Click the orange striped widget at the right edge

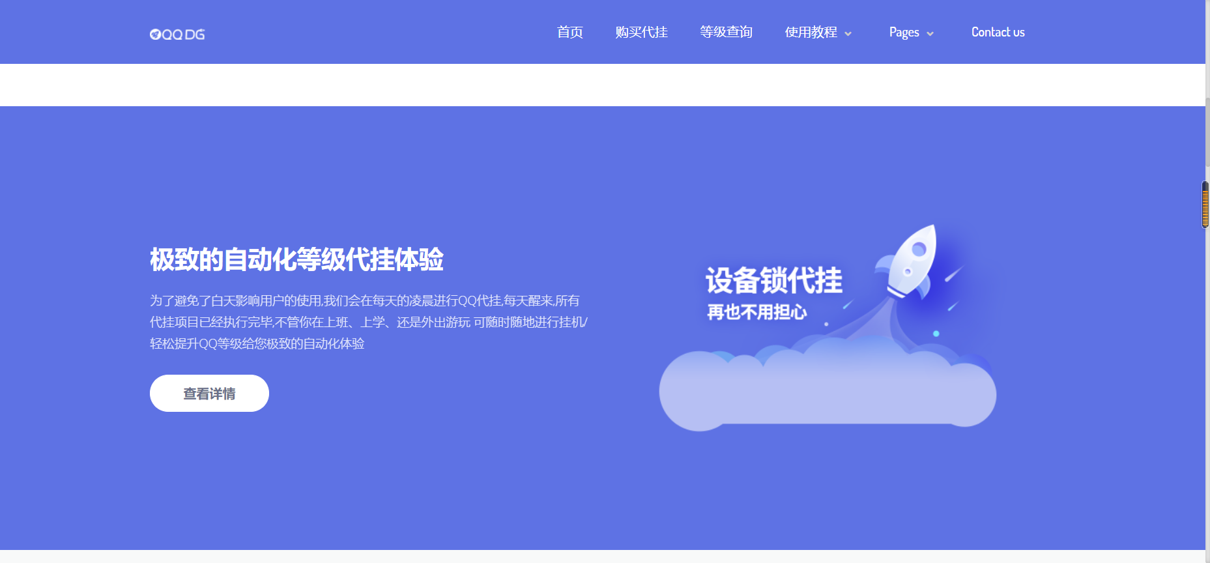coord(1205,205)
